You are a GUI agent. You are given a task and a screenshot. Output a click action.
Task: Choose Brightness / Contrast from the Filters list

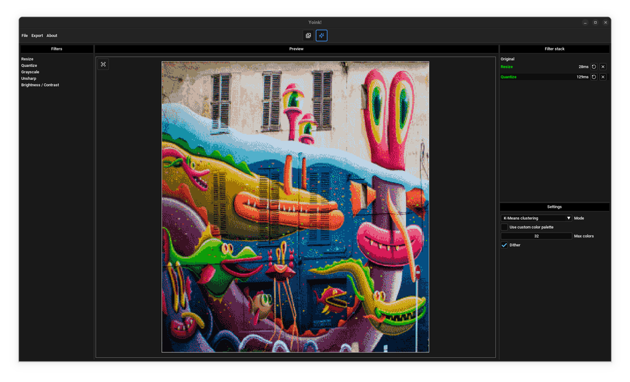(x=40, y=84)
